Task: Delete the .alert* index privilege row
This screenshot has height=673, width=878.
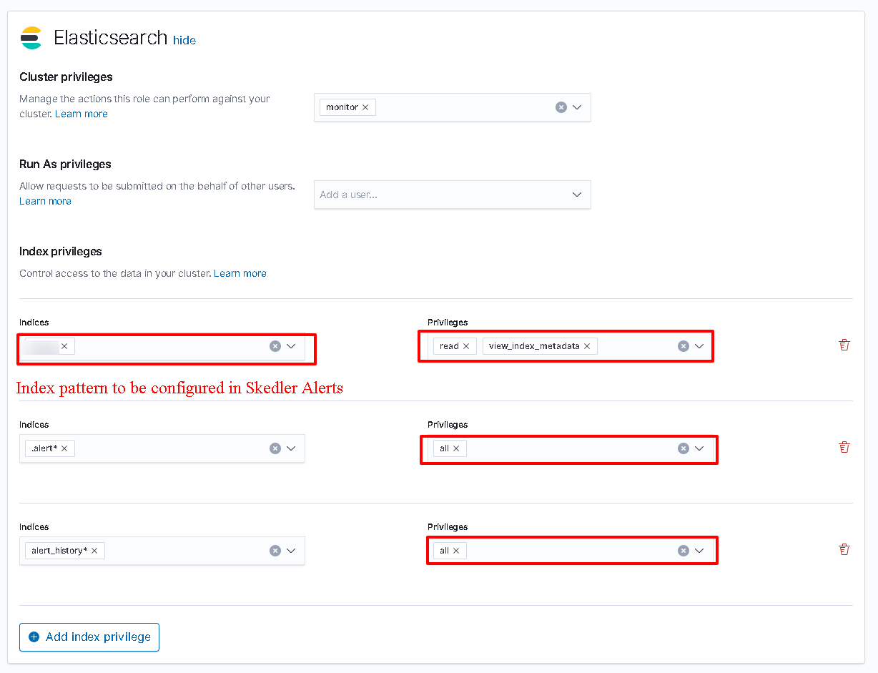Action: point(844,447)
